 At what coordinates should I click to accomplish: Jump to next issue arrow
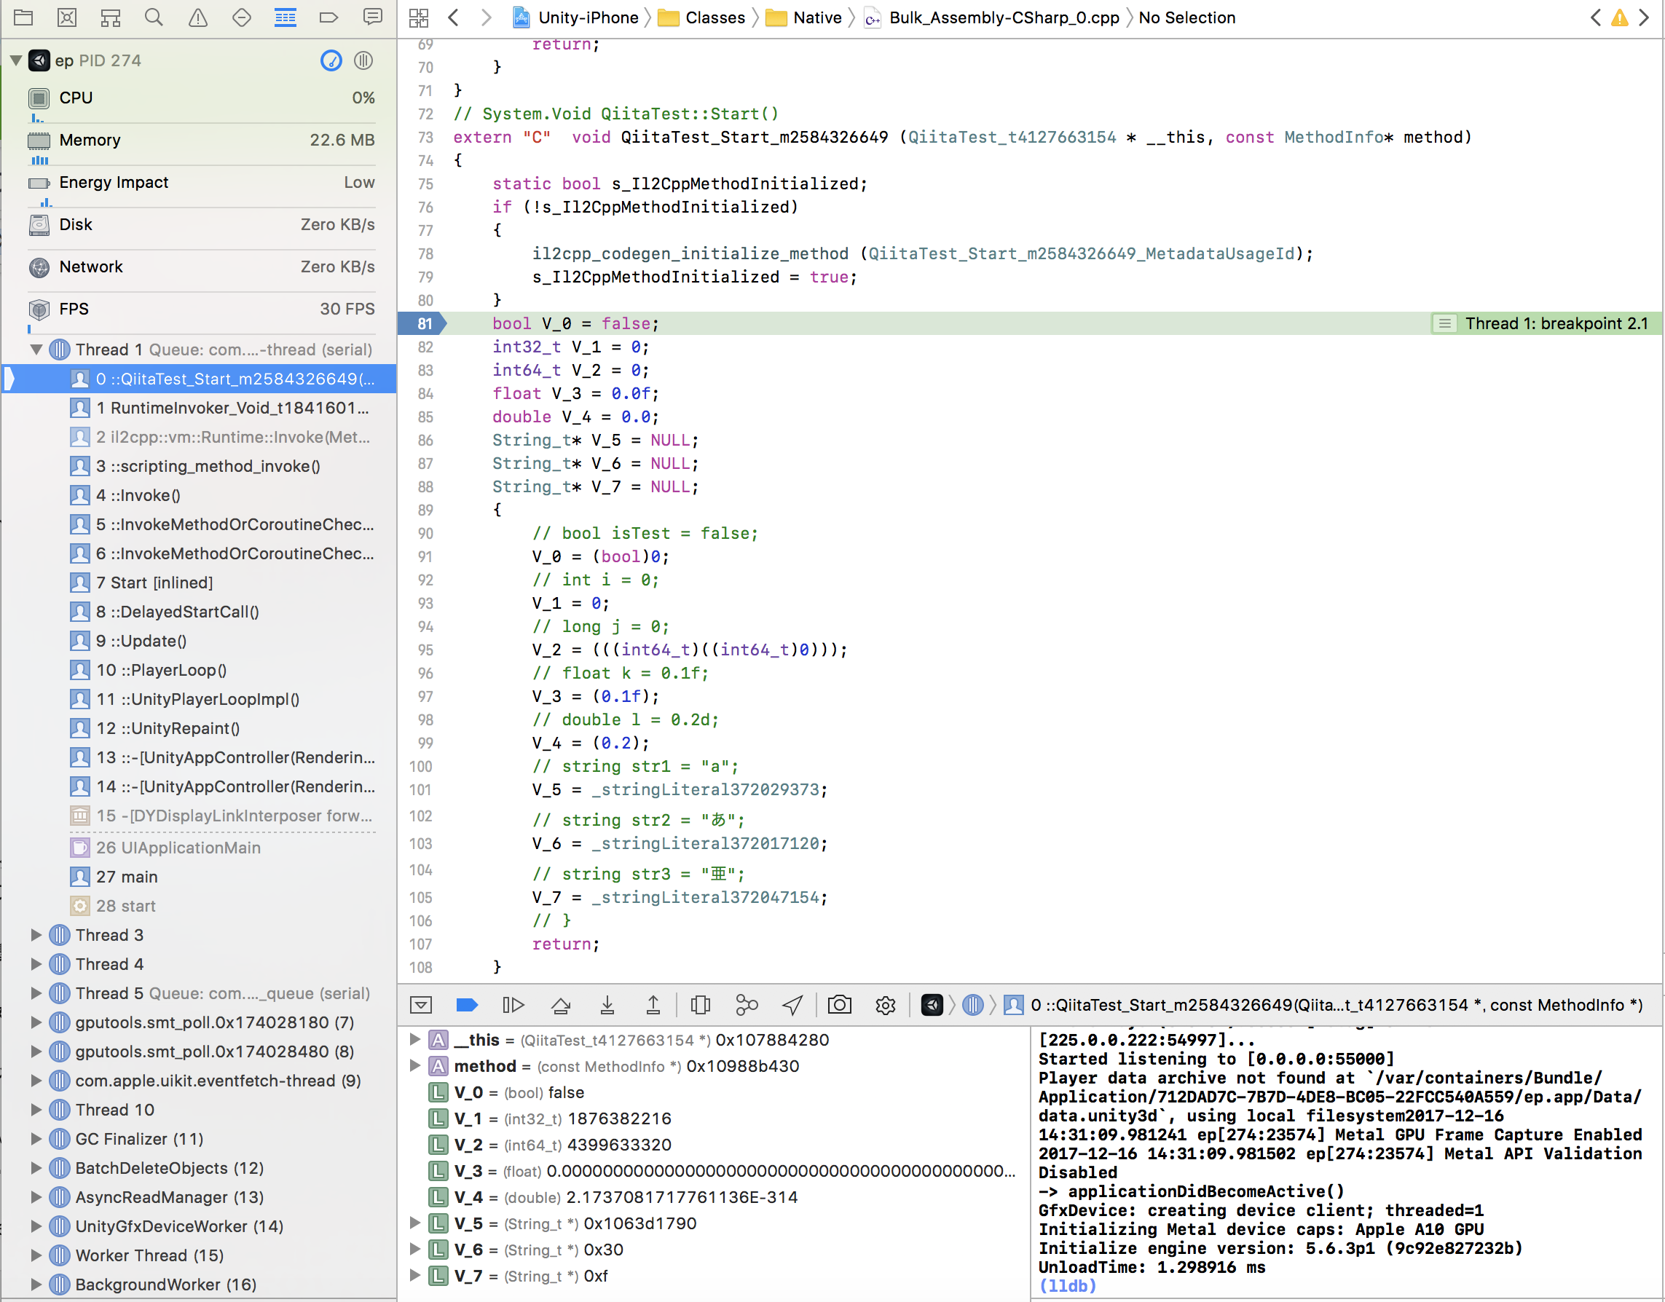1645,17
